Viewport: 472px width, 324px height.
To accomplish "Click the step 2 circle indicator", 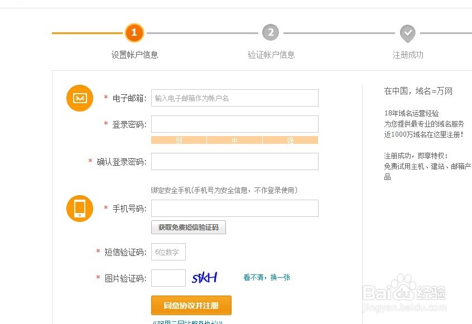I will (271, 33).
